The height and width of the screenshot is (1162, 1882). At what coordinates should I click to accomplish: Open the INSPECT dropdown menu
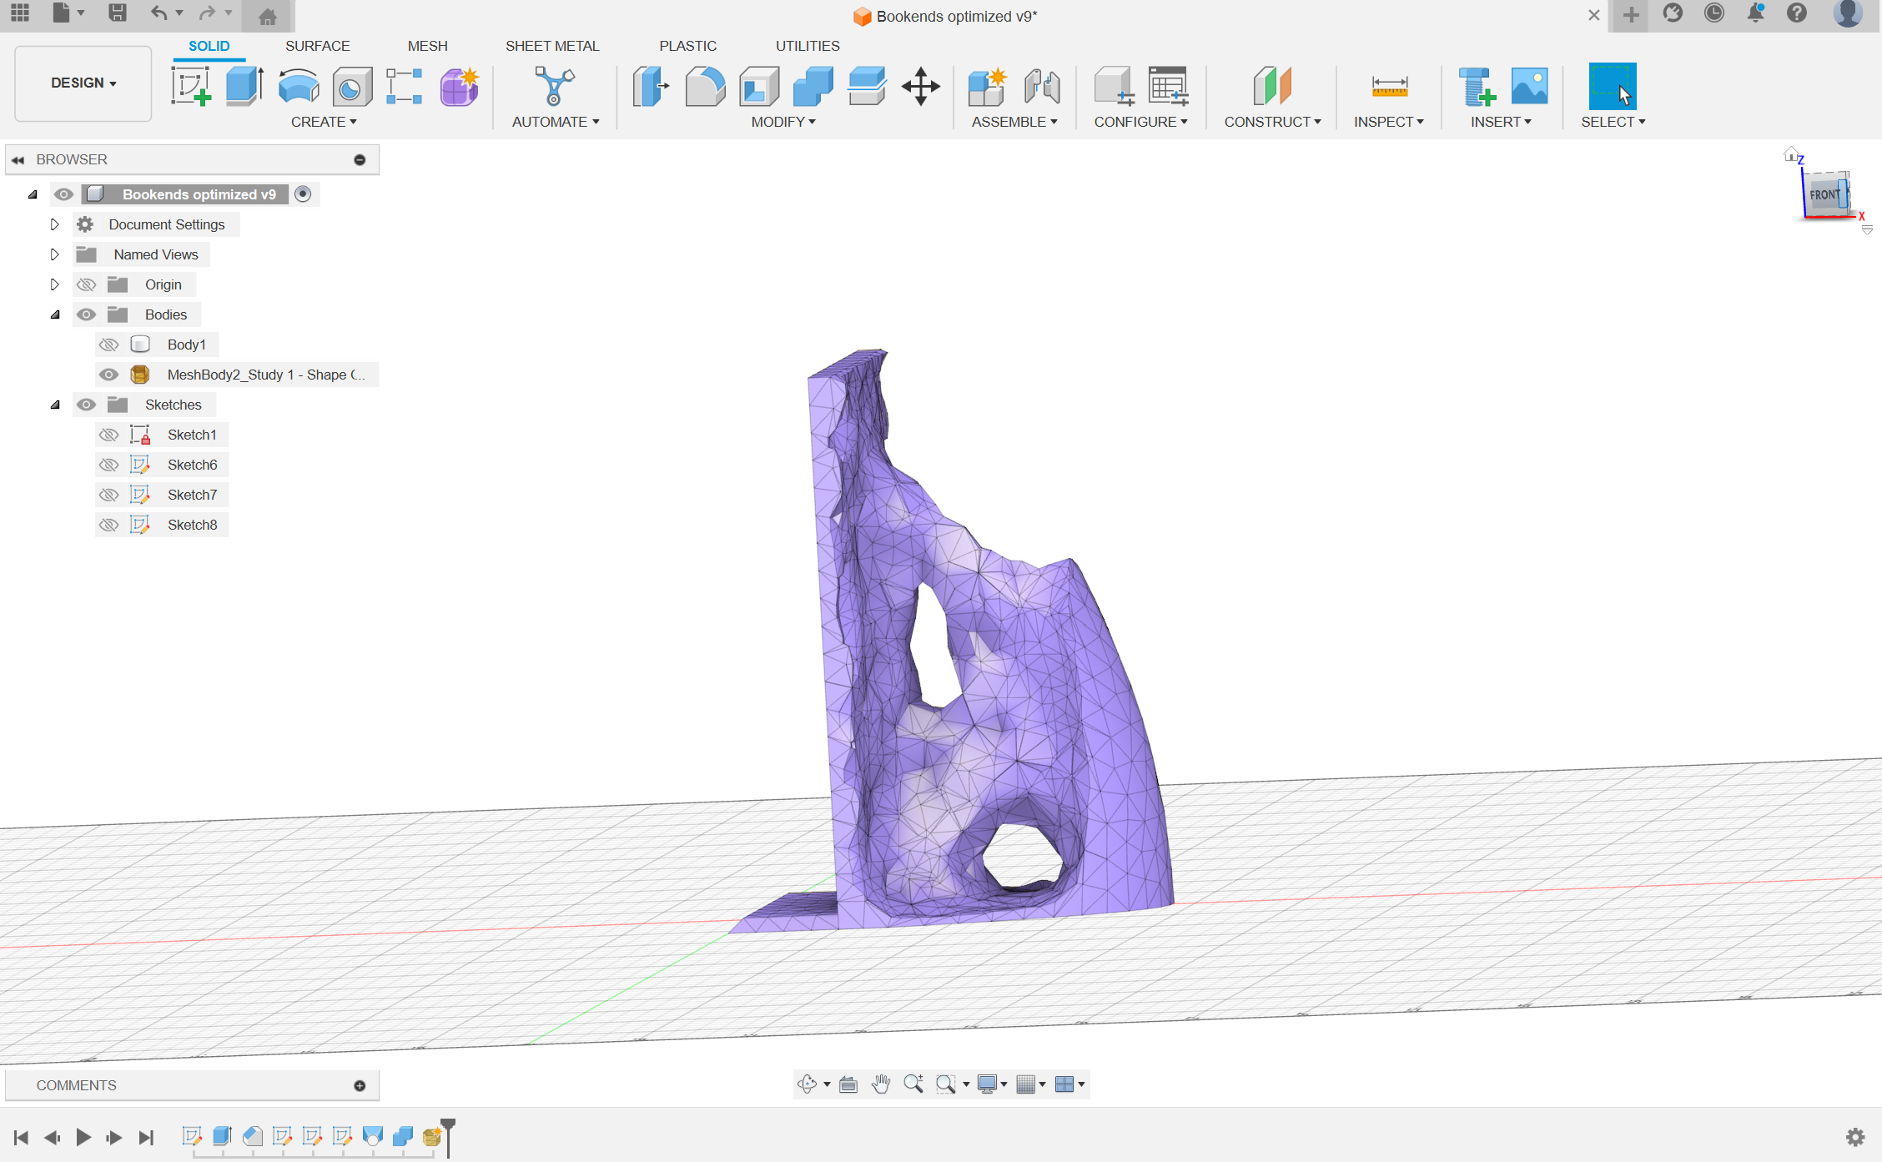1389,122
